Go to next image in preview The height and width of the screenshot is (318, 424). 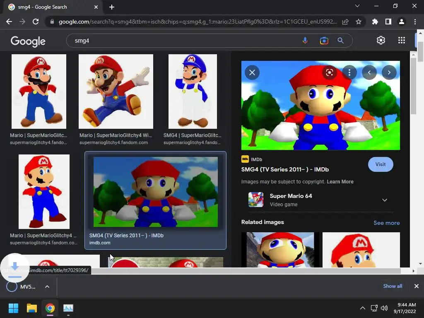389,72
